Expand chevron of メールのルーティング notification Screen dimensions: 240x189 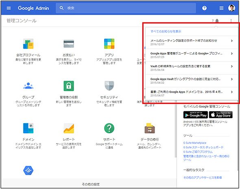click(x=232, y=41)
